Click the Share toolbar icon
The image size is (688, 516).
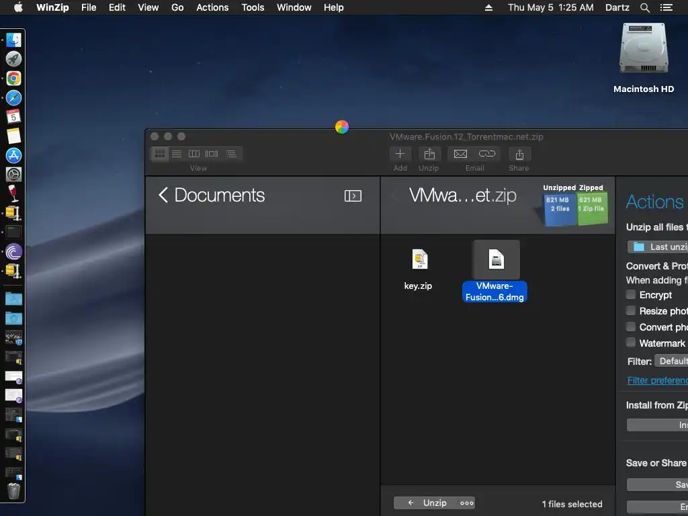point(519,154)
